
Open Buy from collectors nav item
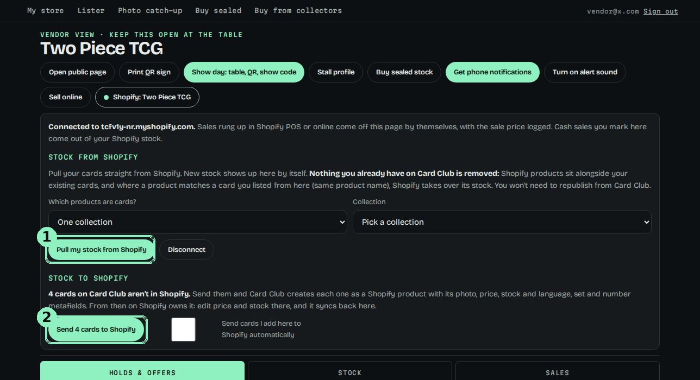tap(298, 10)
